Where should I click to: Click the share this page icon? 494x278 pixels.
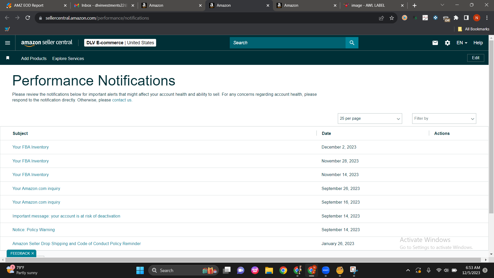pyautogui.click(x=381, y=18)
